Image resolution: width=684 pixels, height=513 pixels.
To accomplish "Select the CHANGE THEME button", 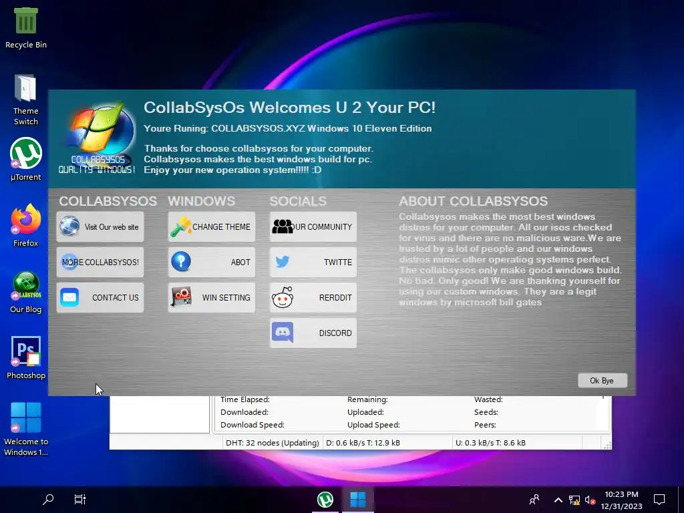I will (212, 227).
